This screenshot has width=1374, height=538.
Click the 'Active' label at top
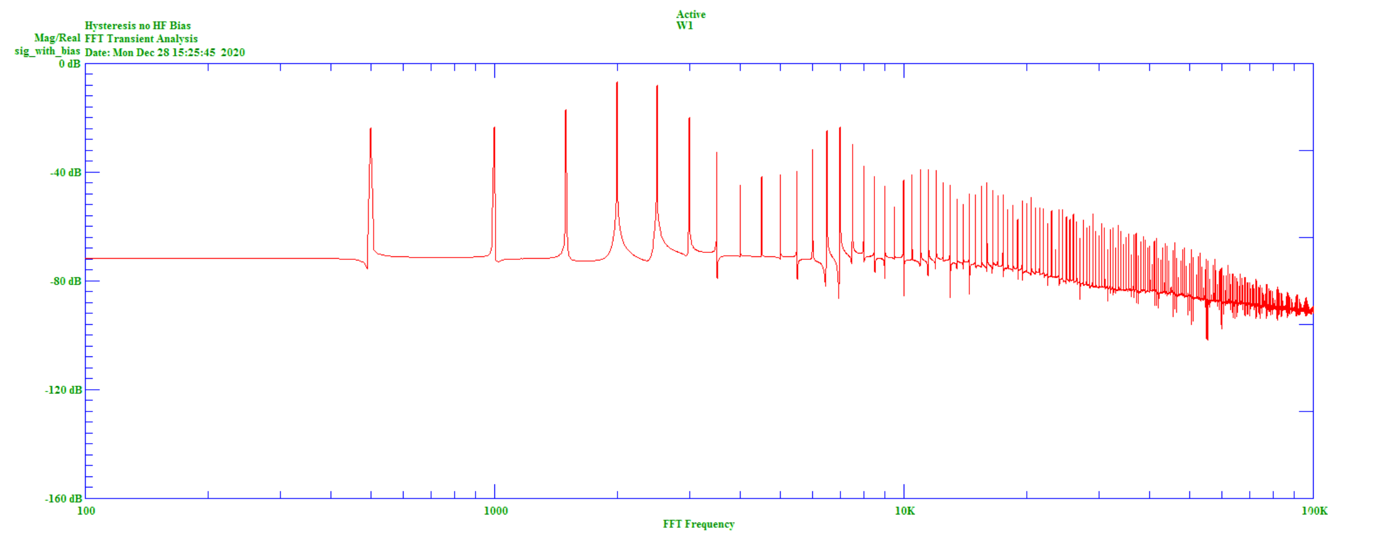tap(690, 14)
